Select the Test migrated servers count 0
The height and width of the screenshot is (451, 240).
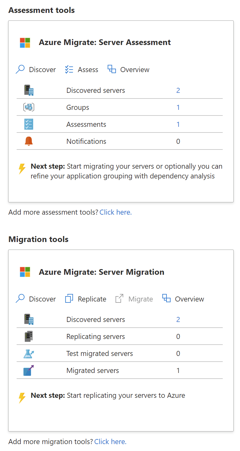[178, 353]
